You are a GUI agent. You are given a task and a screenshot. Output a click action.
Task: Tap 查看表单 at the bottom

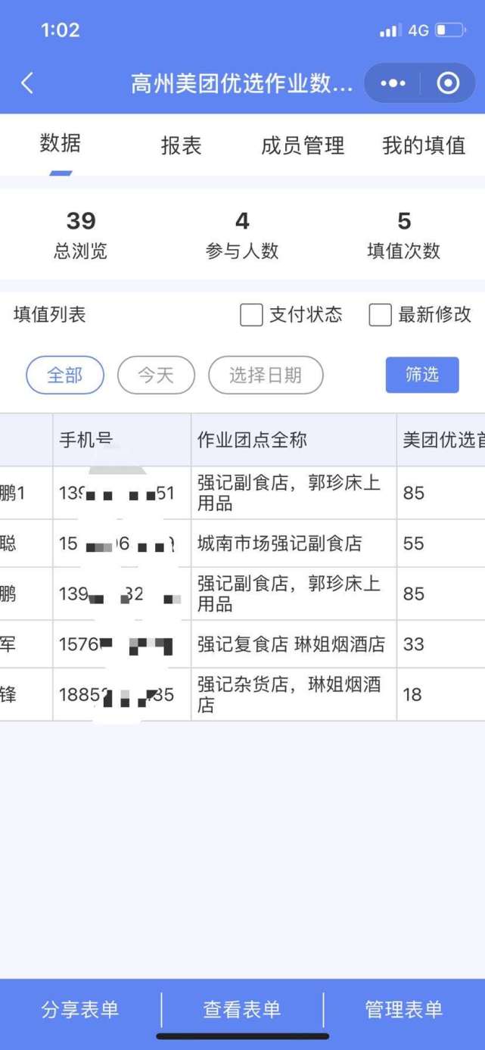242,1009
